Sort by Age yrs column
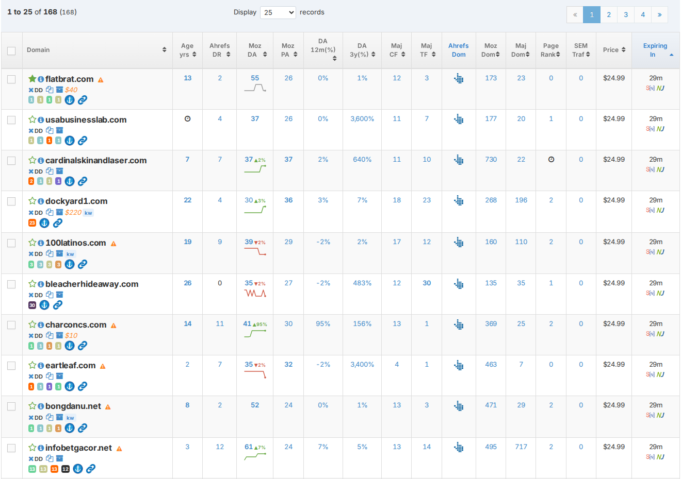The image size is (681, 479). (x=187, y=50)
